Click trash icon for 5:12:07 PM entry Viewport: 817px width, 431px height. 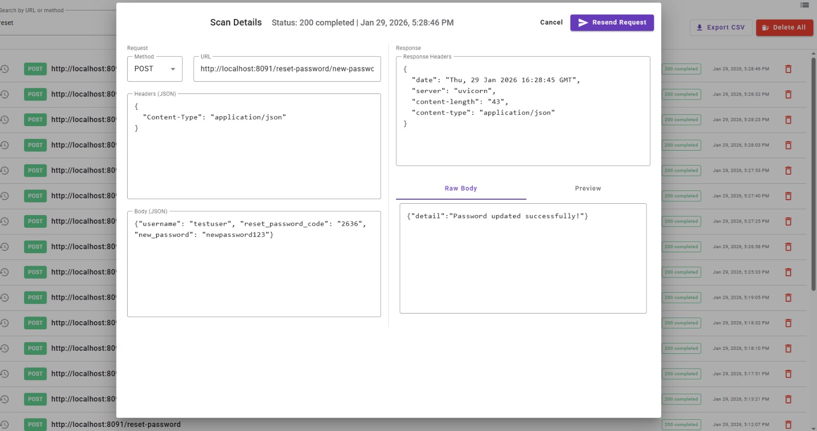click(x=788, y=425)
